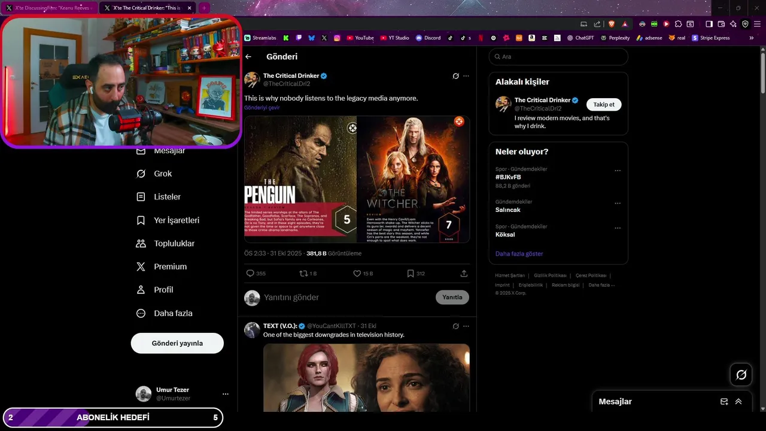
Task: Click the Gönderi yayınla post button
Action: (x=177, y=343)
